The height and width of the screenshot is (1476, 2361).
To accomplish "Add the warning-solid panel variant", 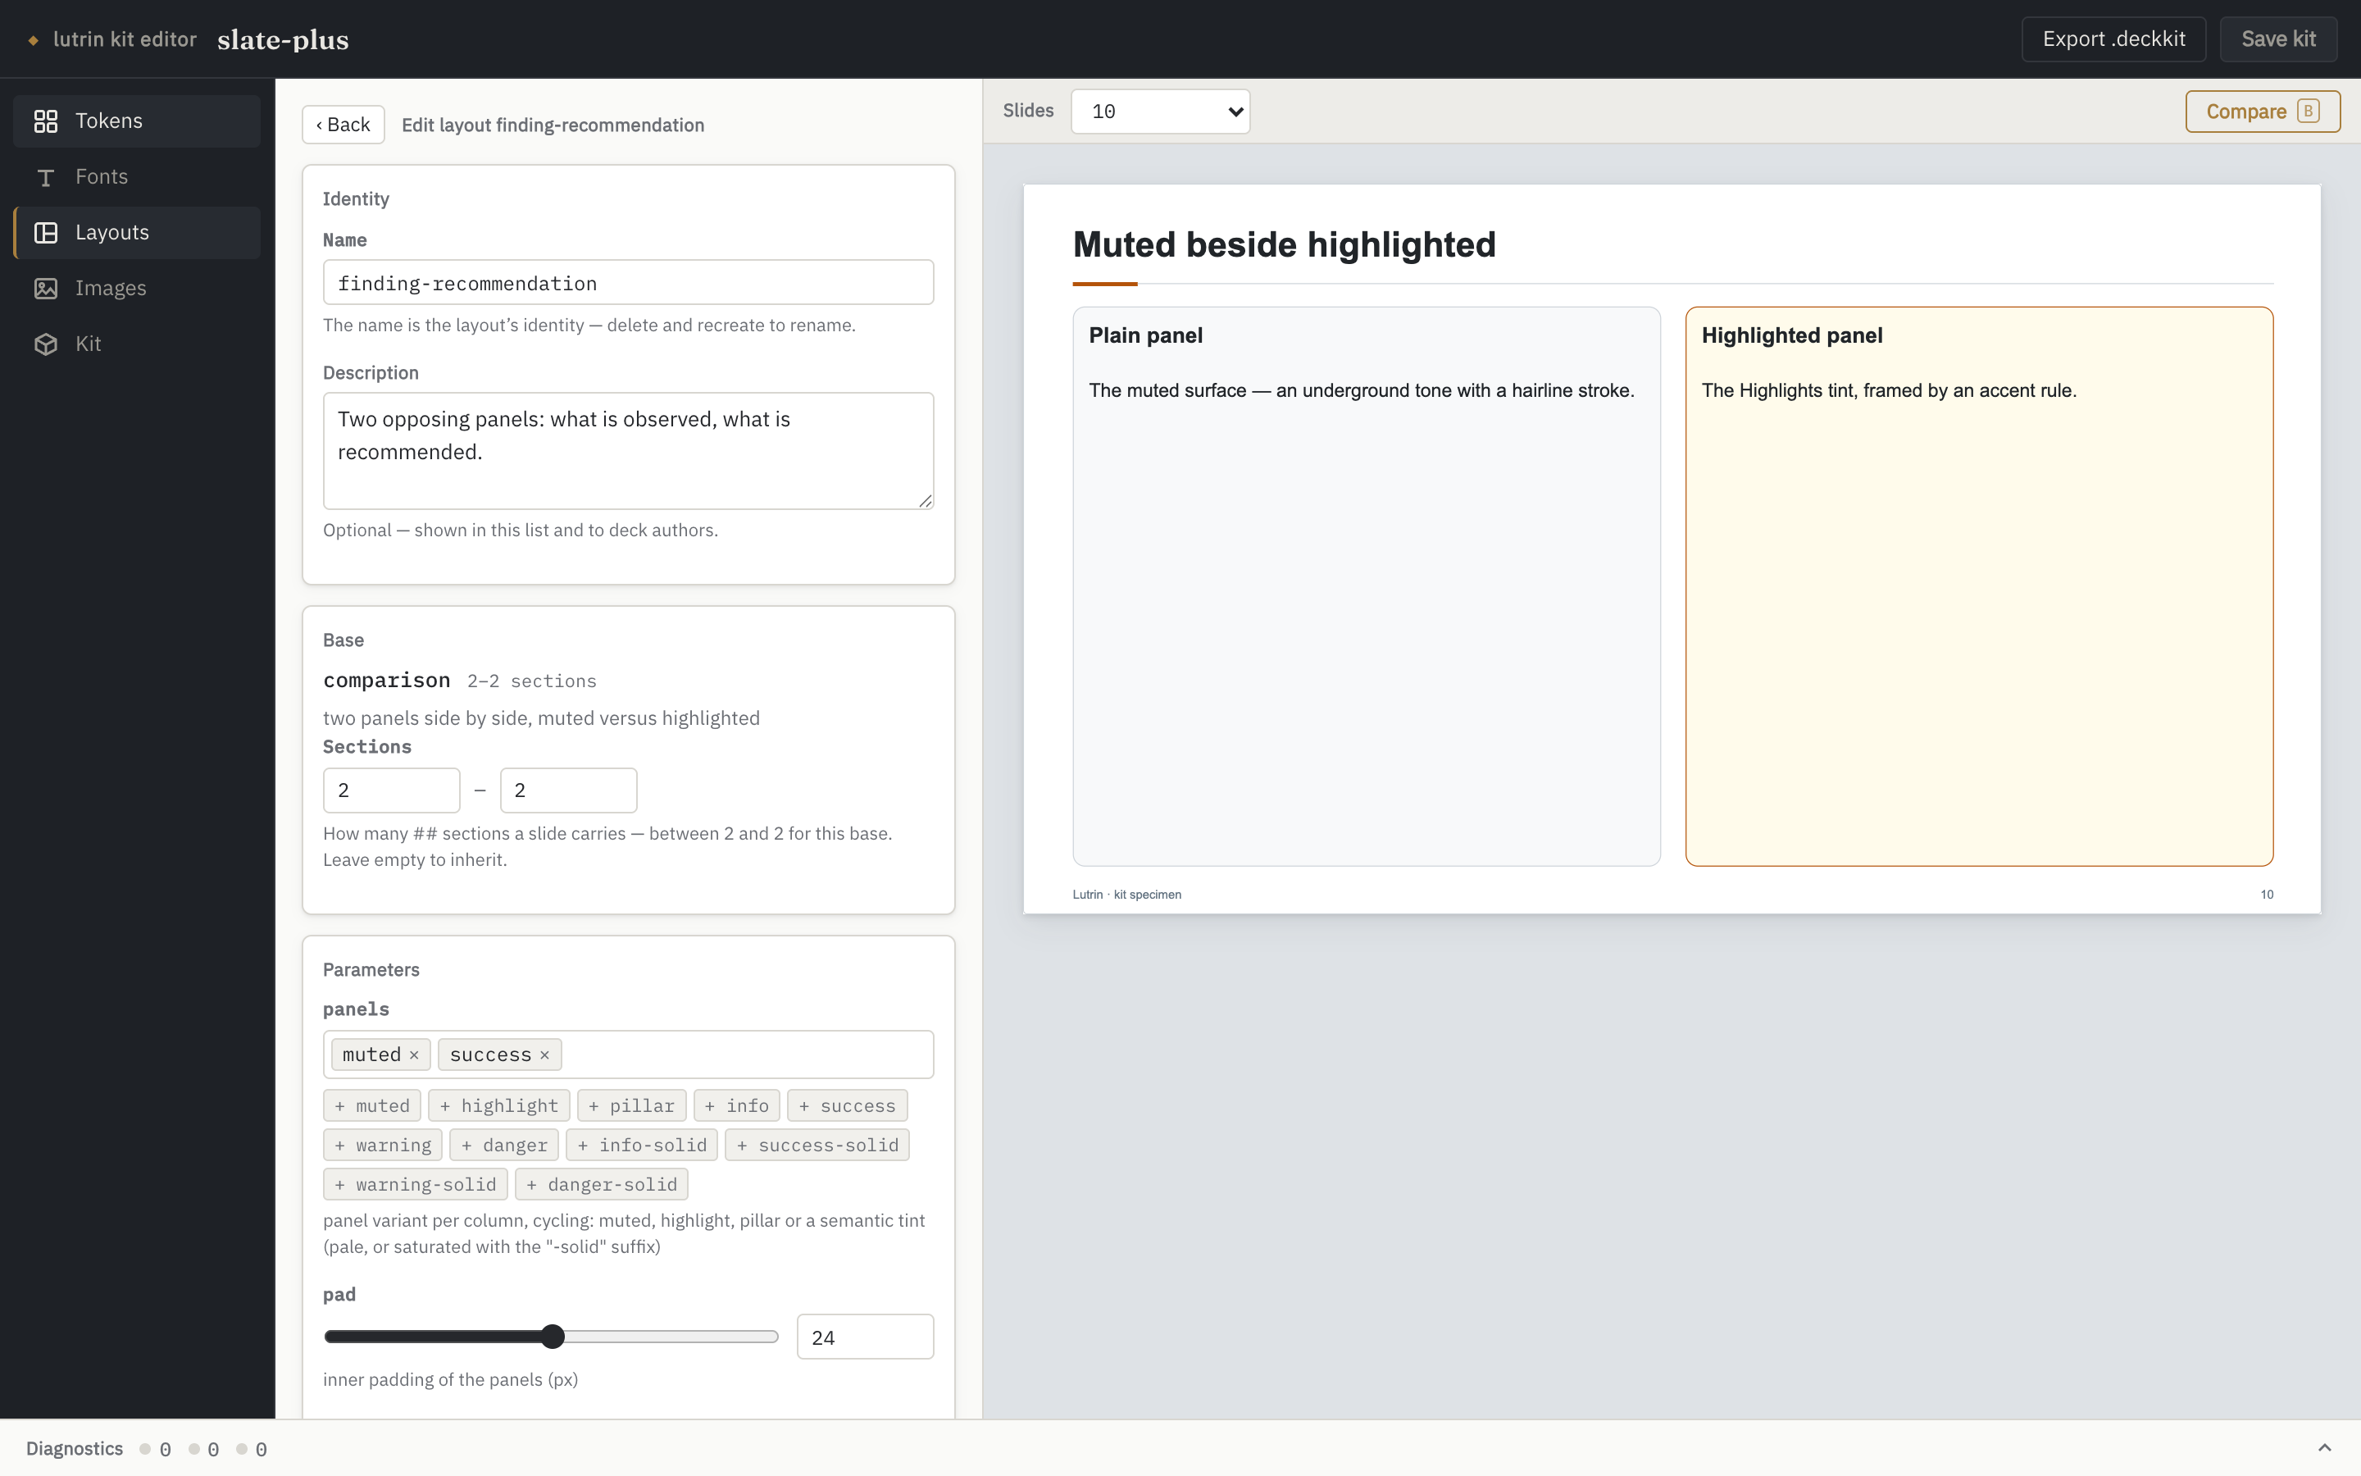I will [416, 1184].
